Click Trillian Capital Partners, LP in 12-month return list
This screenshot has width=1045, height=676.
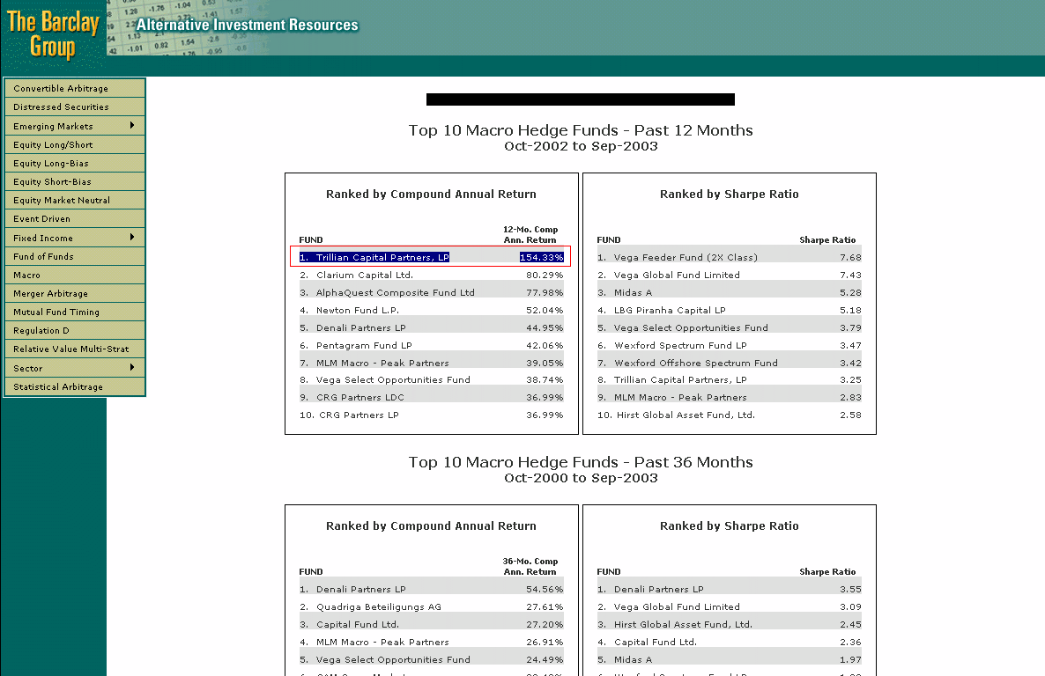(x=382, y=257)
